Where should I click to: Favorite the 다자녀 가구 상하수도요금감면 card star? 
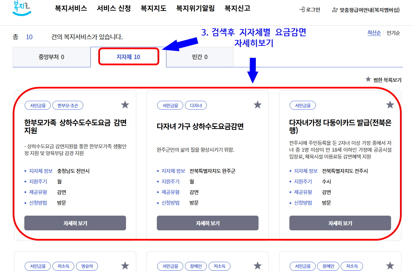click(258, 105)
